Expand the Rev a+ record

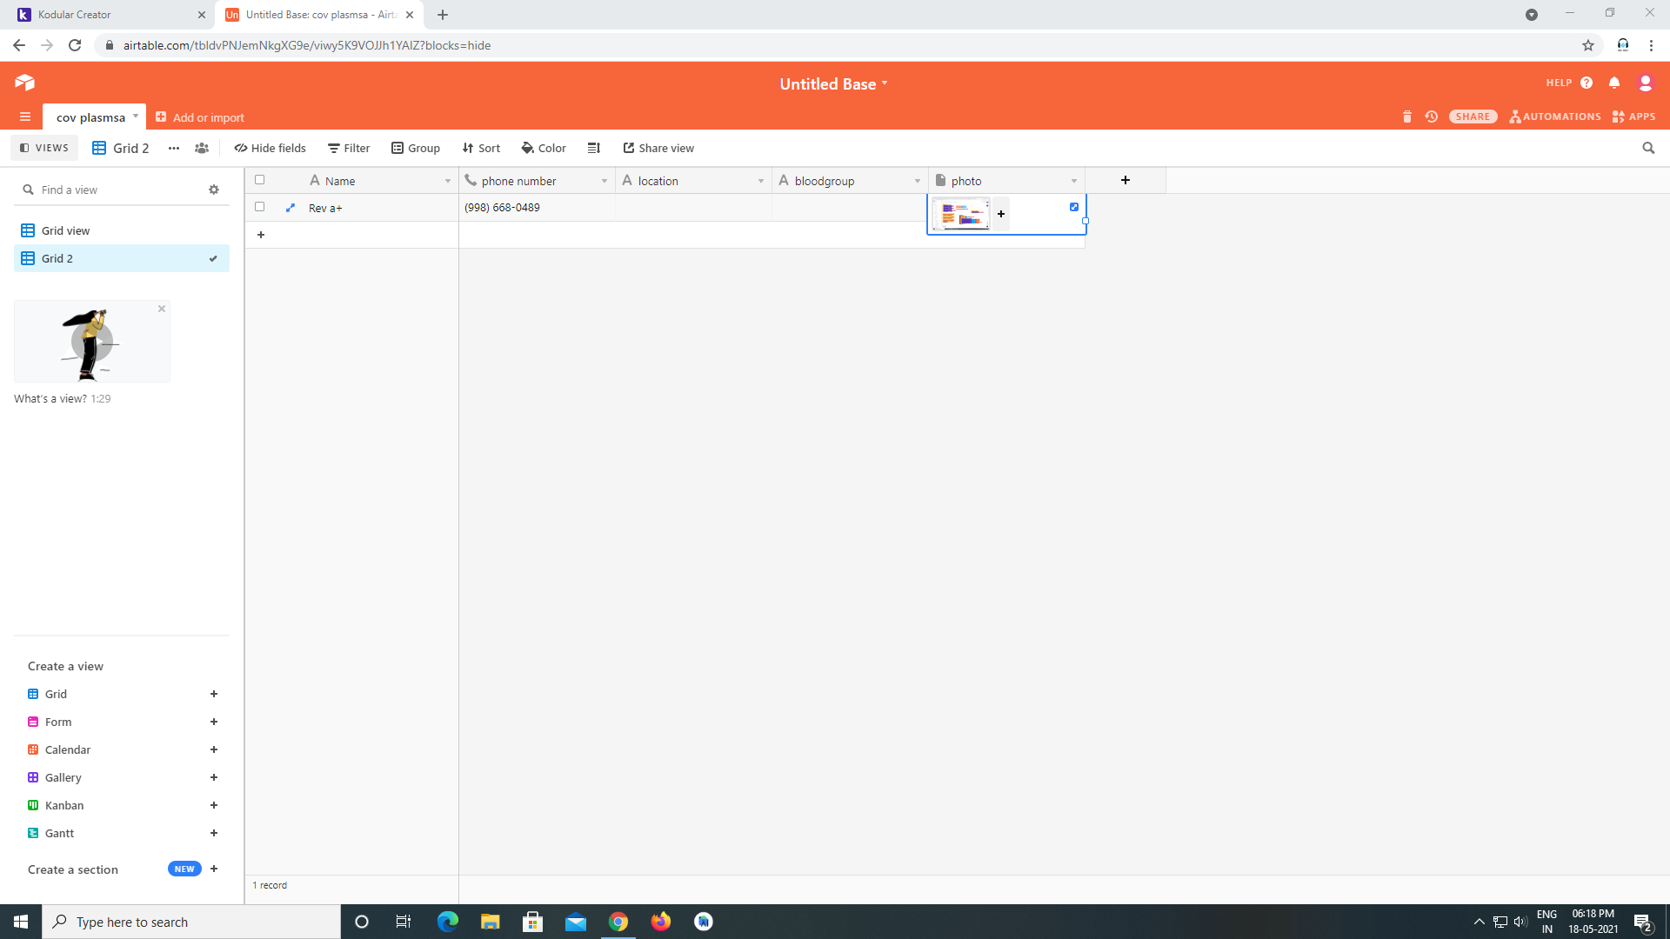(x=291, y=208)
